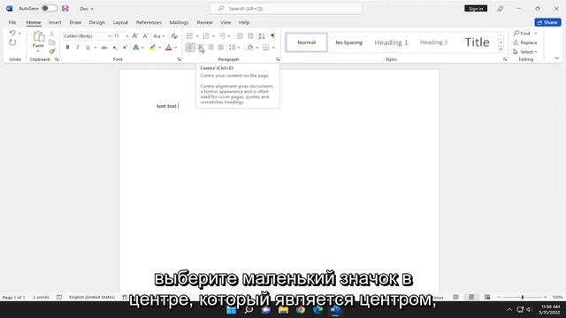
Task: Toggle Bold formatting
Action: coord(67,47)
